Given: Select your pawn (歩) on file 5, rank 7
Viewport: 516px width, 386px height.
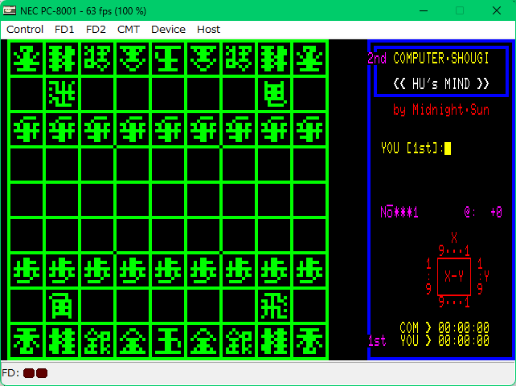Looking at the screenshot, I should [x=168, y=270].
